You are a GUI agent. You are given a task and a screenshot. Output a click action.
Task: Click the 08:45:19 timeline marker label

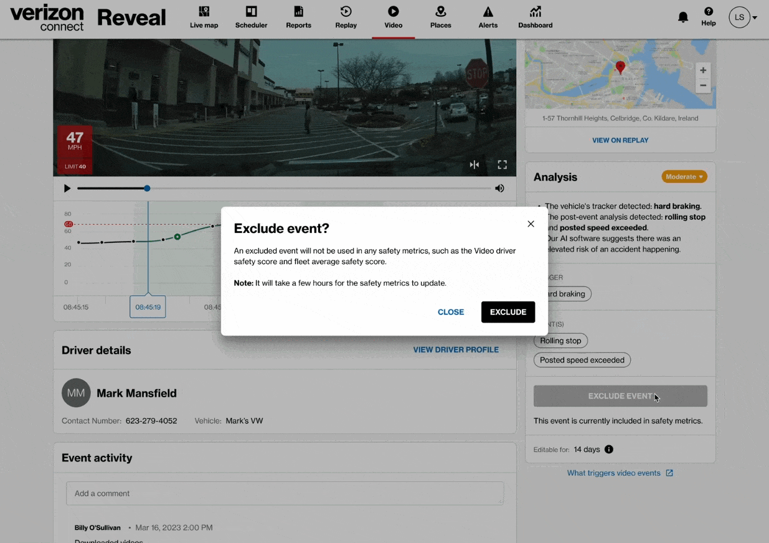148,307
